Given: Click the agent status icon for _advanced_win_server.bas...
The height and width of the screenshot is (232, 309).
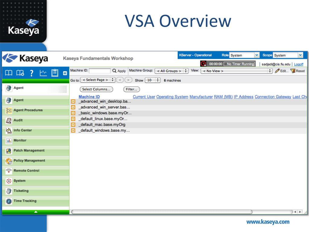Looking at the screenshot, I should pos(73,107).
